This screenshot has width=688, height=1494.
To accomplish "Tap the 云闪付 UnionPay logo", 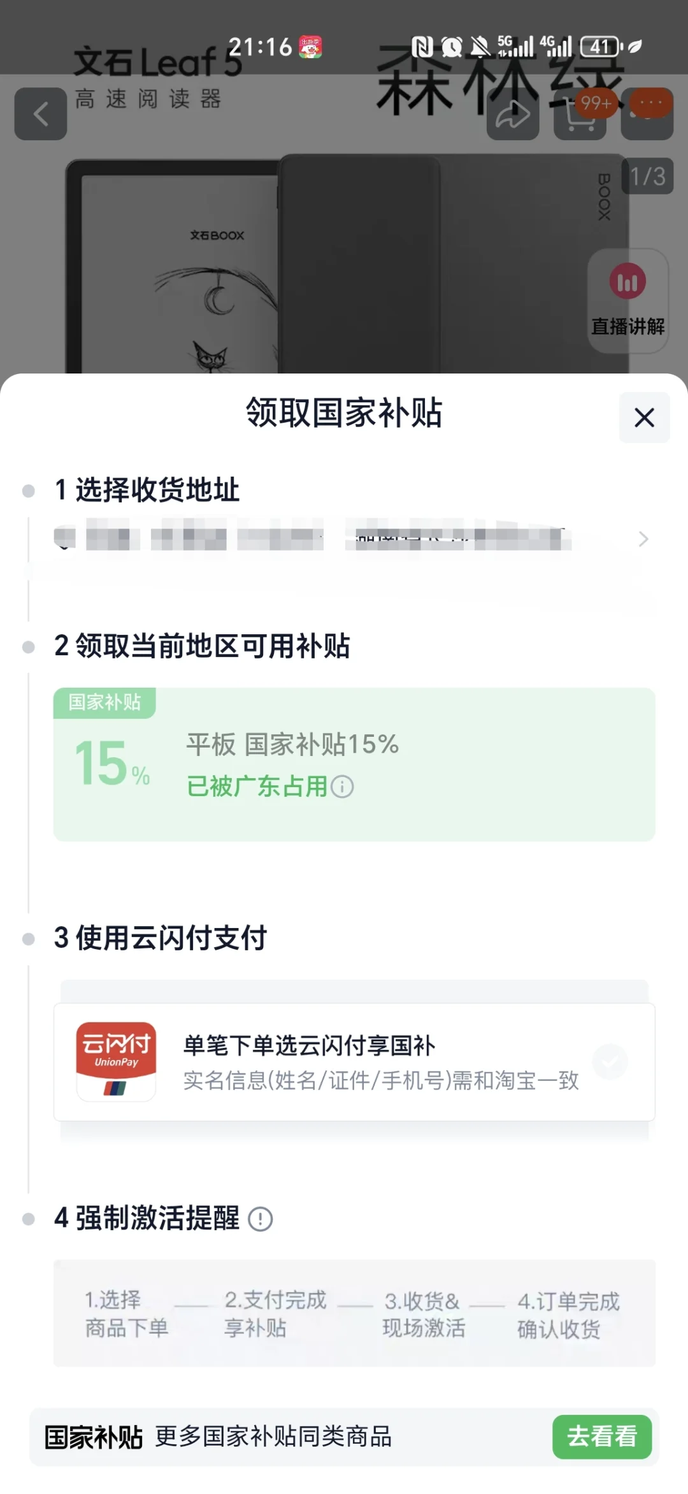I will tap(116, 1061).
